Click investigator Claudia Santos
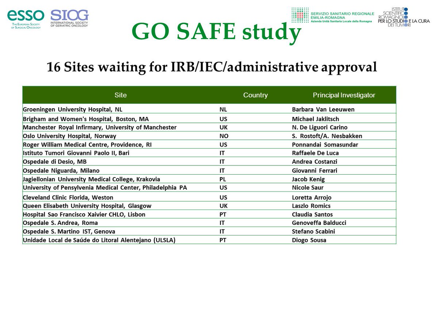 (x=312, y=214)
